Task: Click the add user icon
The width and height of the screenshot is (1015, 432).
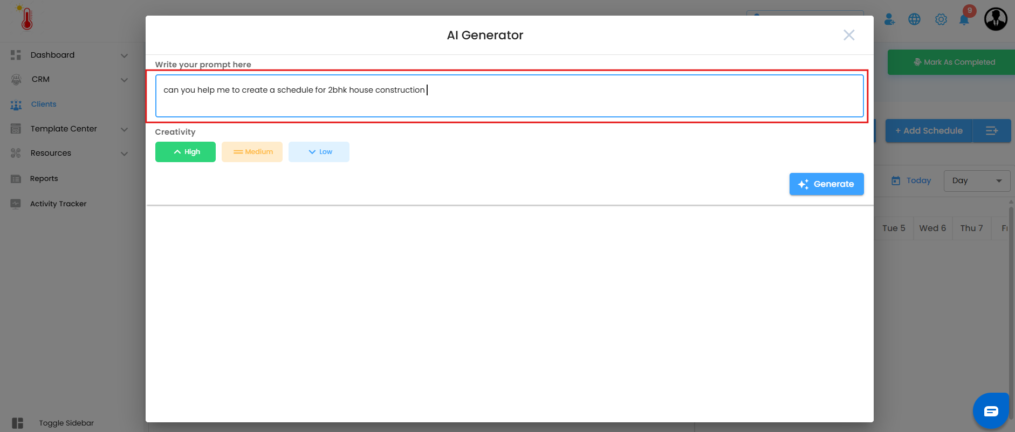Action: [889, 19]
